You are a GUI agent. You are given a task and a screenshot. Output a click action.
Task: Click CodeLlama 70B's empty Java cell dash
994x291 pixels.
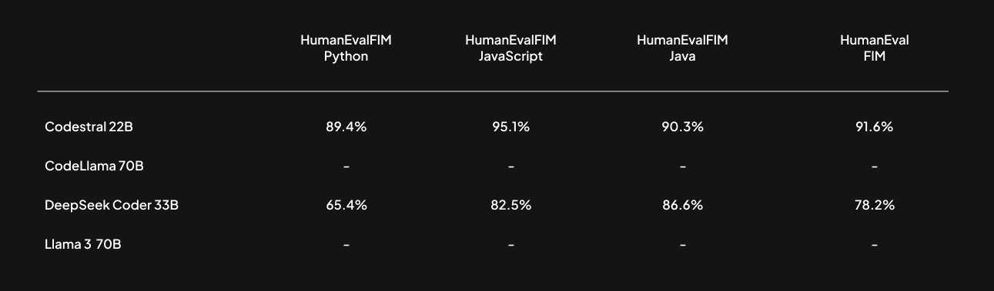pyautogui.click(x=682, y=167)
